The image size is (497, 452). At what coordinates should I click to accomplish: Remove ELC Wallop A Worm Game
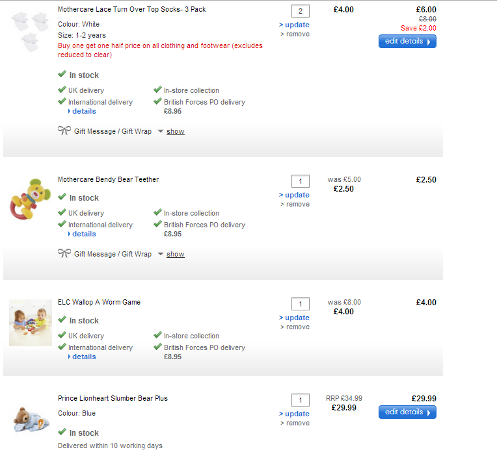(x=297, y=327)
